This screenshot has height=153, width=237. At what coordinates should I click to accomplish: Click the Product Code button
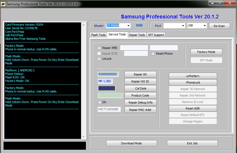point(141,95)
